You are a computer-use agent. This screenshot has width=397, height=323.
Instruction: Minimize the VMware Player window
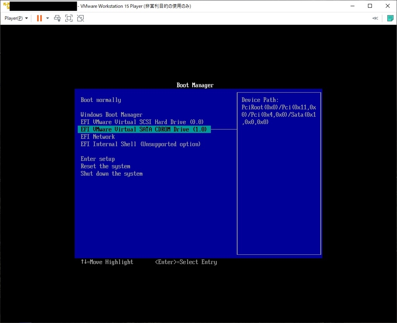[x=352, y=6]
